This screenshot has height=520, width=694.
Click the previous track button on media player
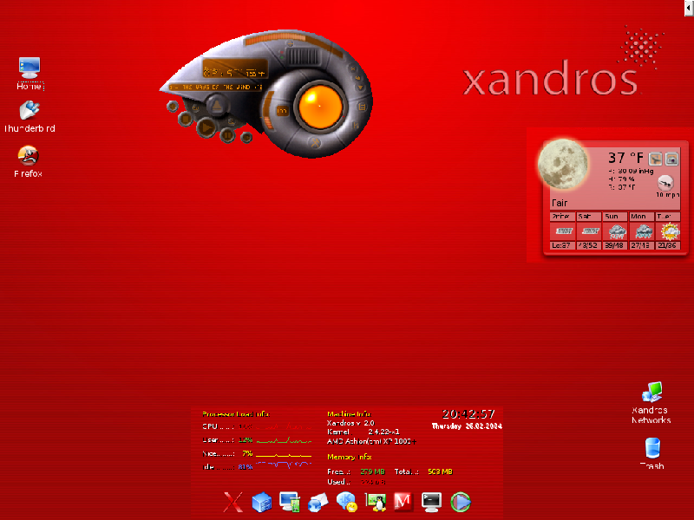pos(173,106)
